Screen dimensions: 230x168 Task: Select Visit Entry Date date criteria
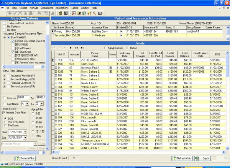6,122
